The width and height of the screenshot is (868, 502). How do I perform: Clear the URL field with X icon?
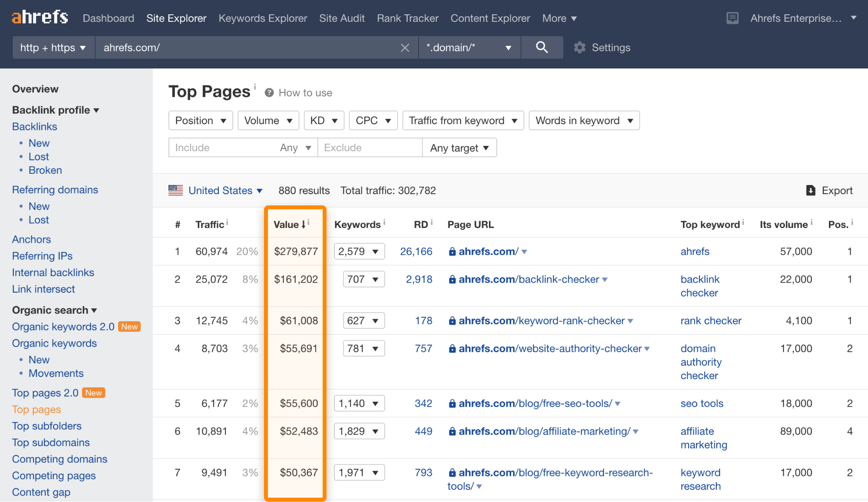click(405, 48)
